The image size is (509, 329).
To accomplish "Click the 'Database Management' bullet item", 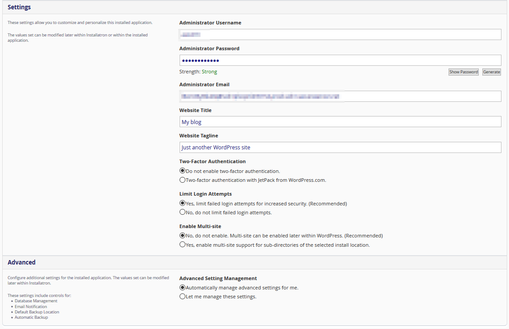I will coord(36,301).
